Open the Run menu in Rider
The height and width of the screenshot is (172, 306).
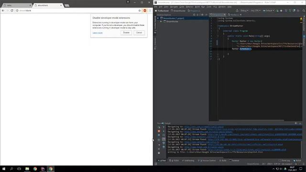point(203,7)
